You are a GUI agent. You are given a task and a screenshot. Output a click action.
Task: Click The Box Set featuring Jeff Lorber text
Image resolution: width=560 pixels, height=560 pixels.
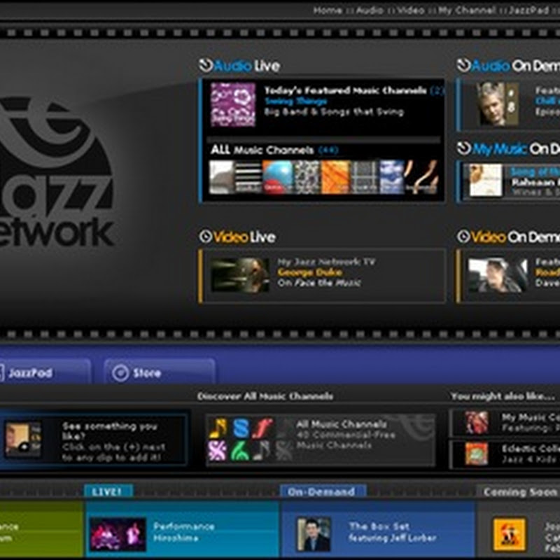point(393,532)
